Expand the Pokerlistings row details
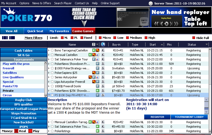Viewport: 212px width, 135px height. [49, 131]
